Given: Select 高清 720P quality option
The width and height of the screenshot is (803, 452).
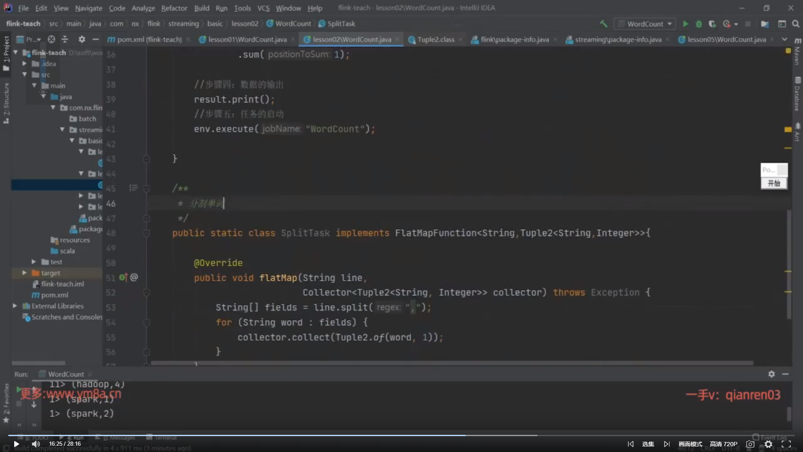Looking at the screenshot, I should click(x=724, y=444).
